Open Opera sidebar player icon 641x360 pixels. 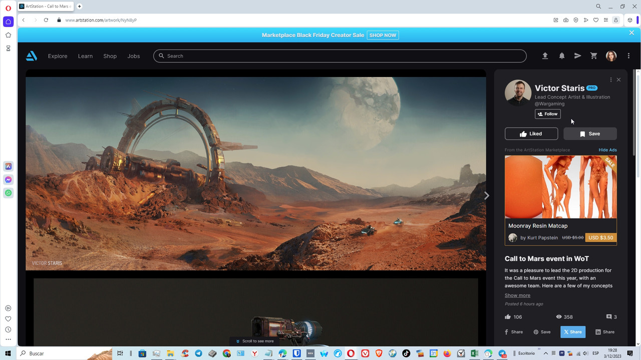tap(8, 308)
